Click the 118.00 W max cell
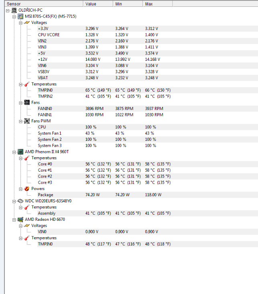This screenshot has height=294, width=258. [153, 195]
